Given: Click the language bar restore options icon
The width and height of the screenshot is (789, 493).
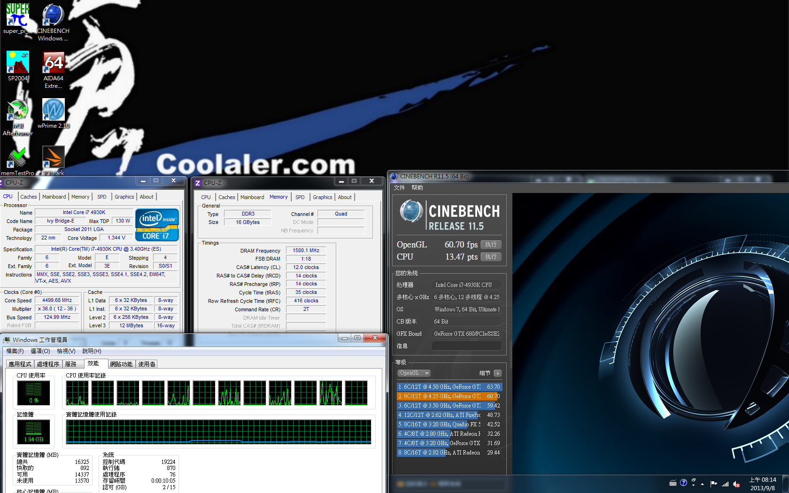Looking at the screenshot, I should (x=693, y=480).
